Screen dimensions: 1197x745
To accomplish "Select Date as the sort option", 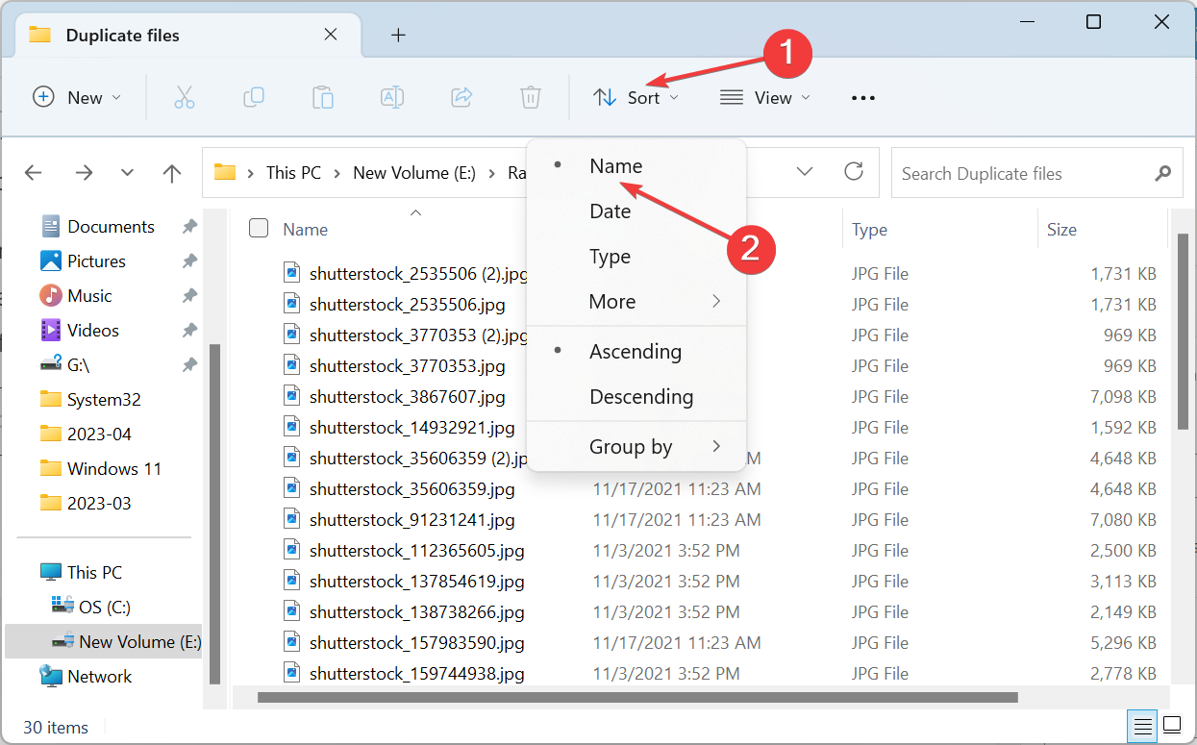I will point(610,211).
